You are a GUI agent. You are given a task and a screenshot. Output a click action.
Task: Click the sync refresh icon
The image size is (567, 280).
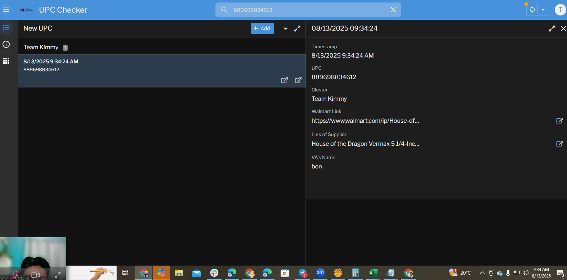pos(532,10)
